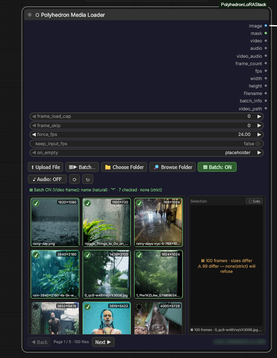277x358 pixels.
Task: Uncheck the rainy-days-nyc 768×1024 thumbnail checkmark
Action: point(139,203)
